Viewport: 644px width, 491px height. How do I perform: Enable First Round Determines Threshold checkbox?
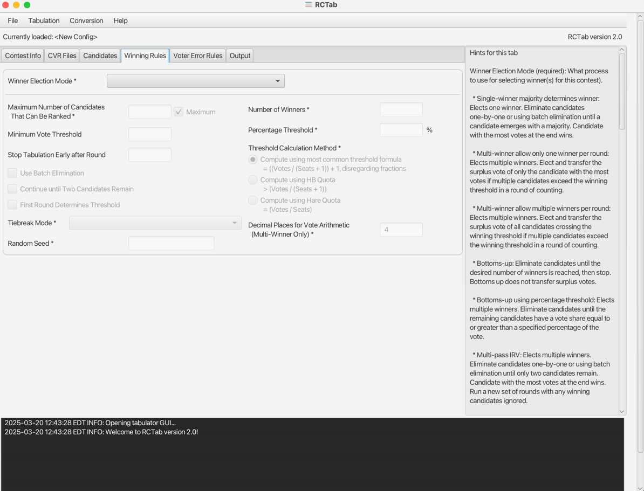(x=12, y=204)
